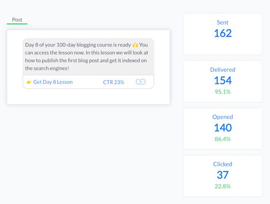This screenshot has height=204, width=270.
Task: Click the Sent label heading
Action: [222, 23]
